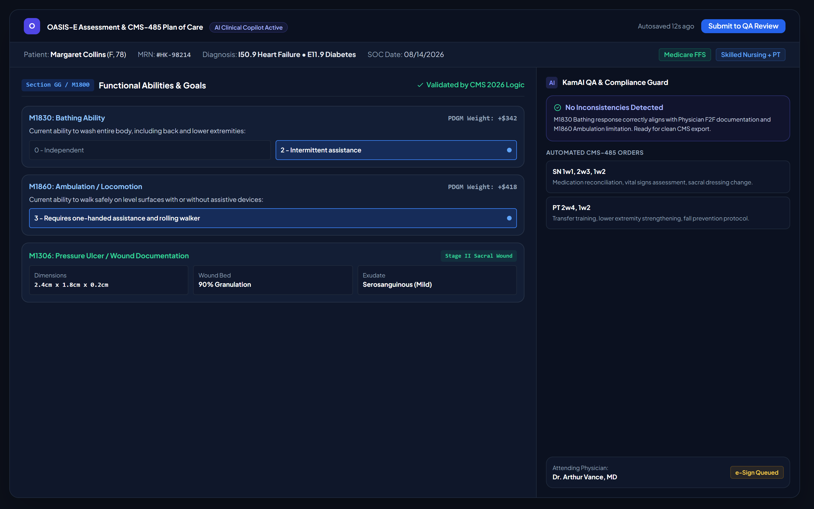The image size is (814, 509).
Task: Click the Exudate Serosanguinous (Mild) field
Action: (437, 280)
